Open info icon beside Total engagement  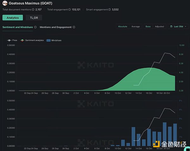coord(69,10)
